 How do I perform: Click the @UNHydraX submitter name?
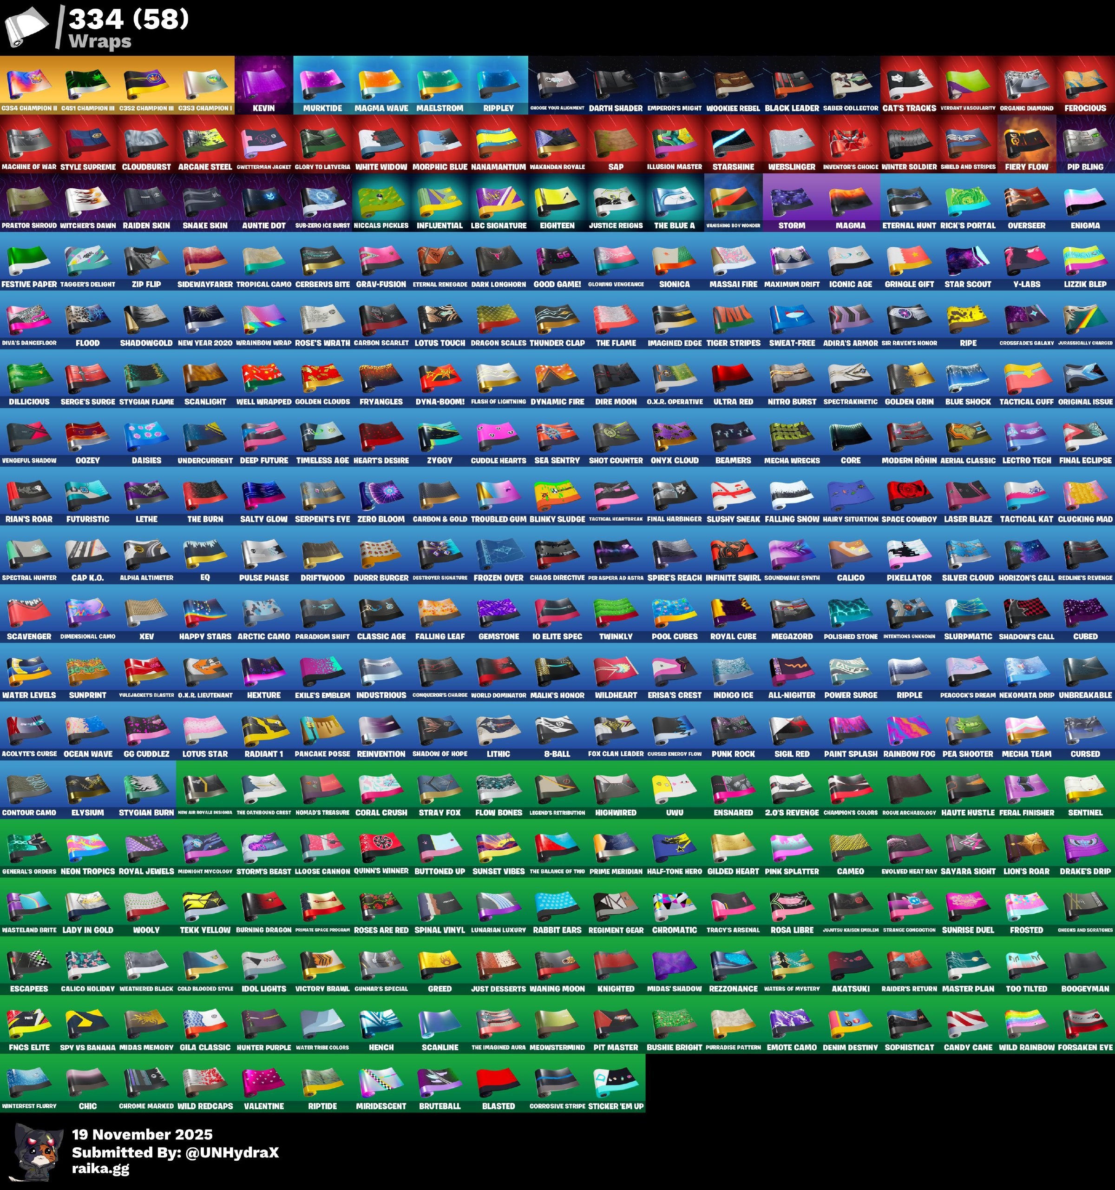click(x=232, y=1152)
